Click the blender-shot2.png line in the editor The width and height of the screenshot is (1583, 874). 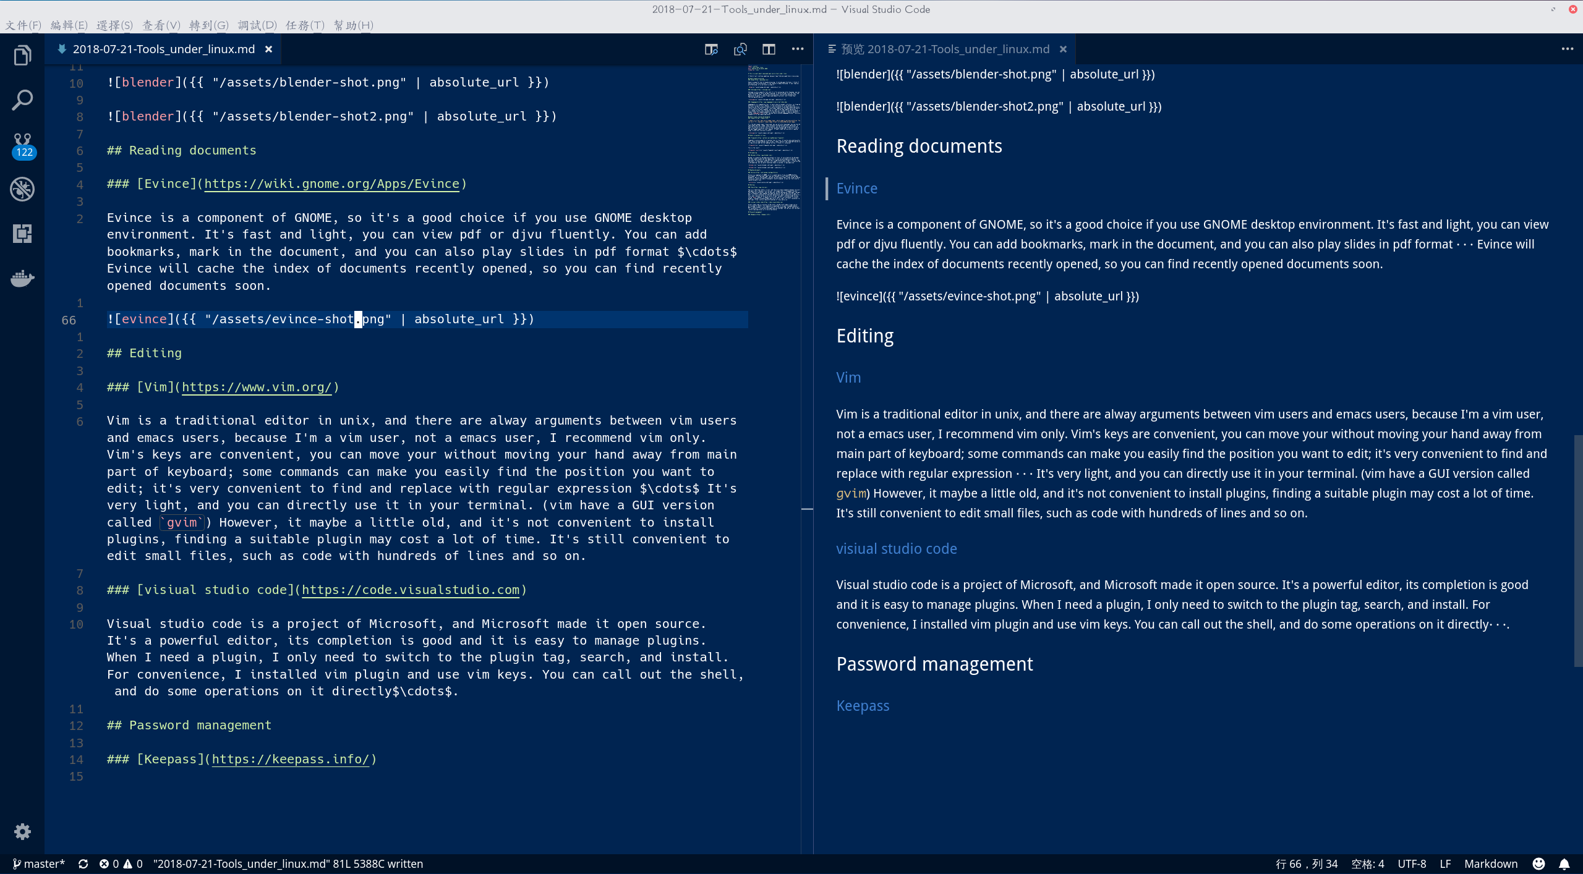[331, 117]
